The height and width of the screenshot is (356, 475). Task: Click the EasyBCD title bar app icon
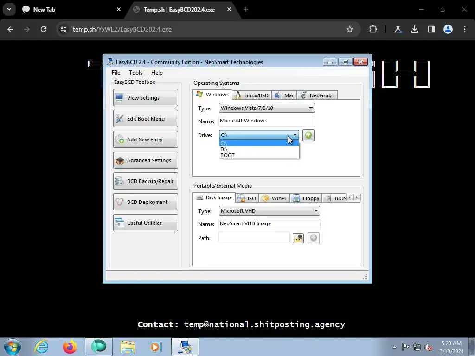(110, 62)
